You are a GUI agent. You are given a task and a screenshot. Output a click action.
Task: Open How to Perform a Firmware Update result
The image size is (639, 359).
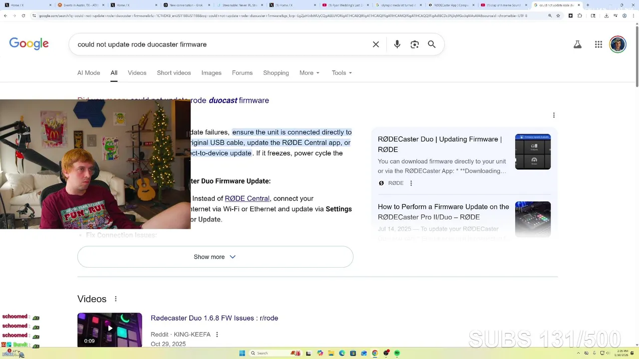point(443,212)
